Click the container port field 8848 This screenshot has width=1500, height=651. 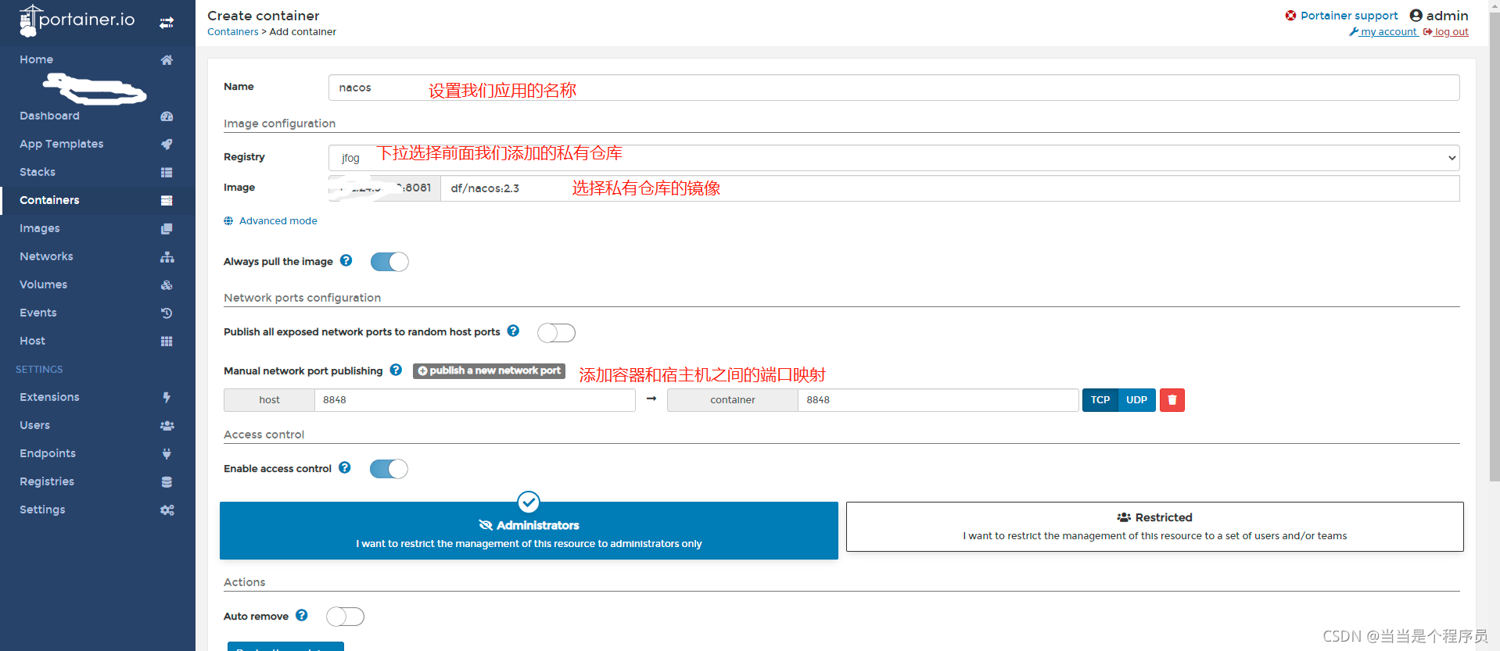[938, 400]
